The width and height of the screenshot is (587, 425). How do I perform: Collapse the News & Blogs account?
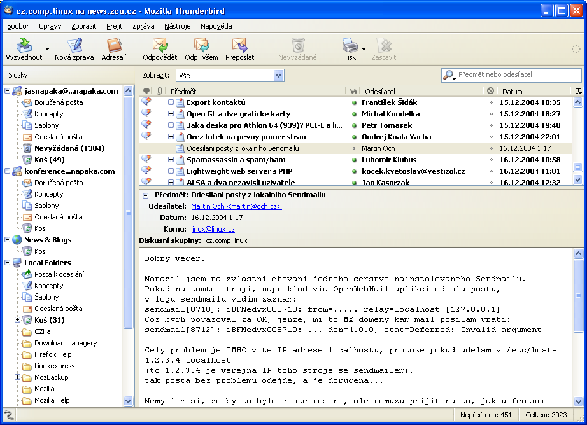coord(8,240)
